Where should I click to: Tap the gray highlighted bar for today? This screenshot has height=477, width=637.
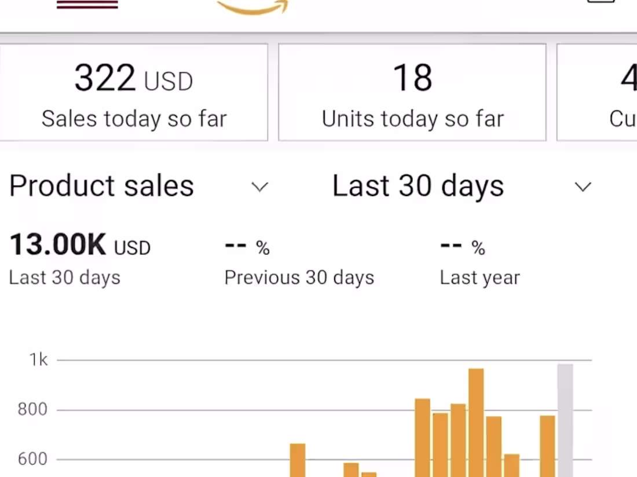(566, 419)
